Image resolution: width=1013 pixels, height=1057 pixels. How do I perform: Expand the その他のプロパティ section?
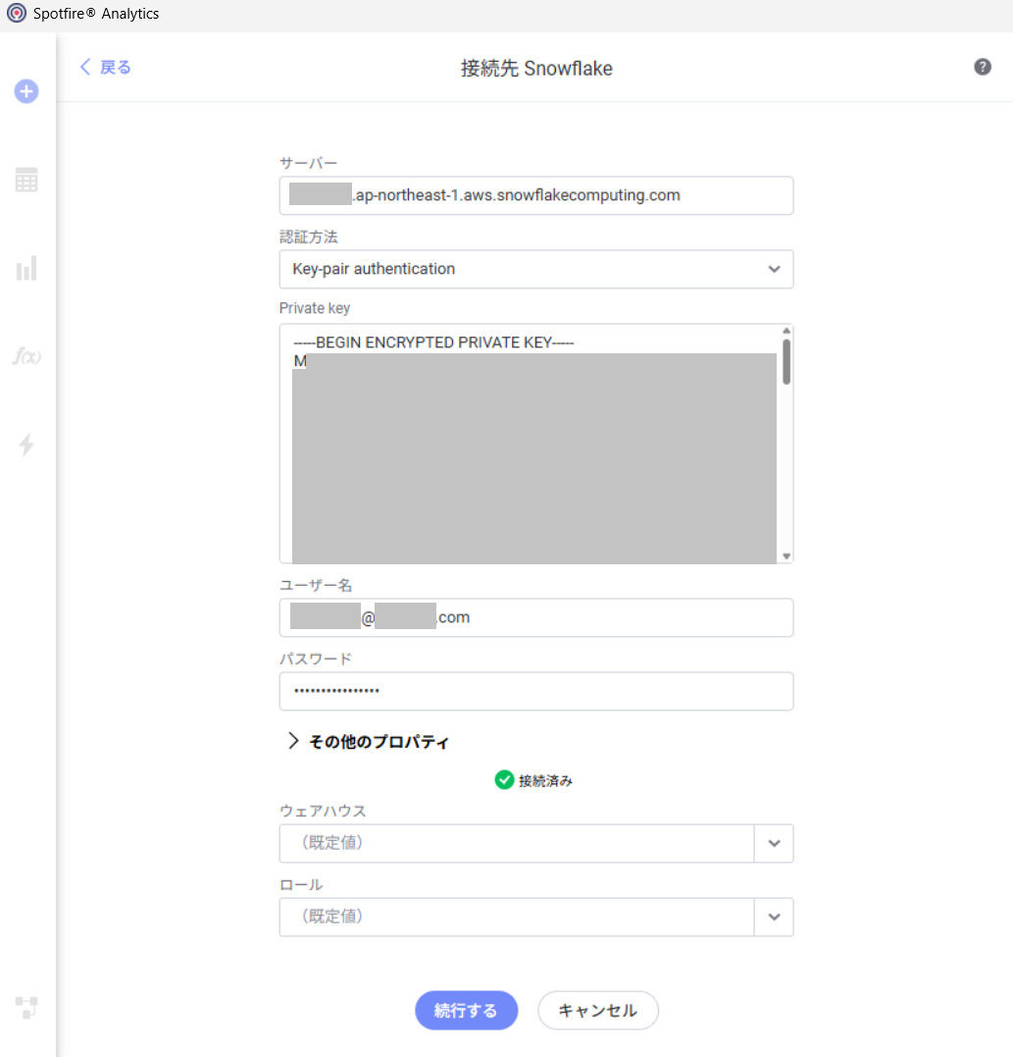[368, 742]
